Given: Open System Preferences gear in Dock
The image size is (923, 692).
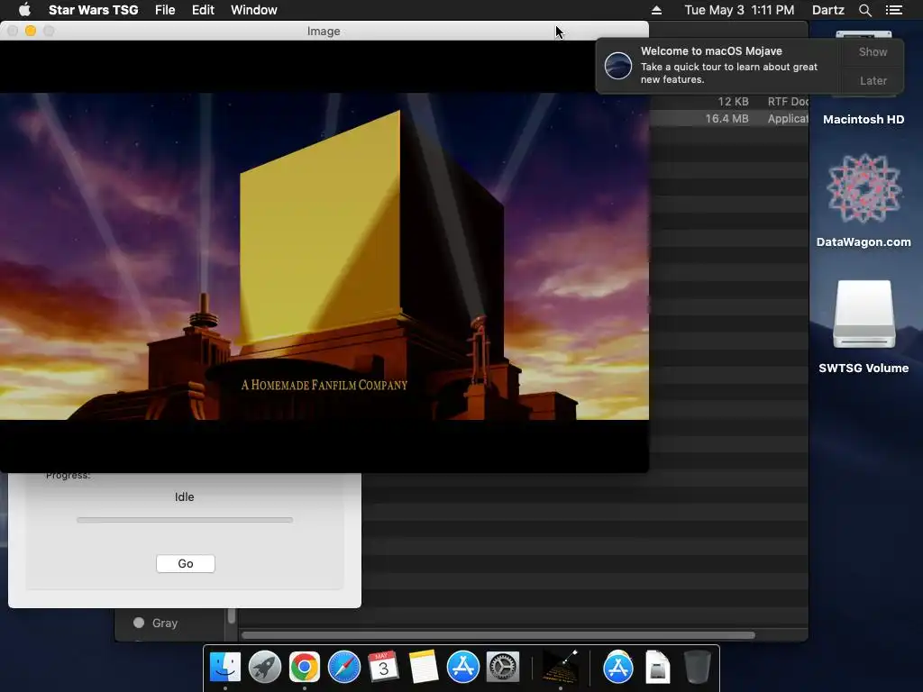Looking at the screenshot, I should [503, 668].
